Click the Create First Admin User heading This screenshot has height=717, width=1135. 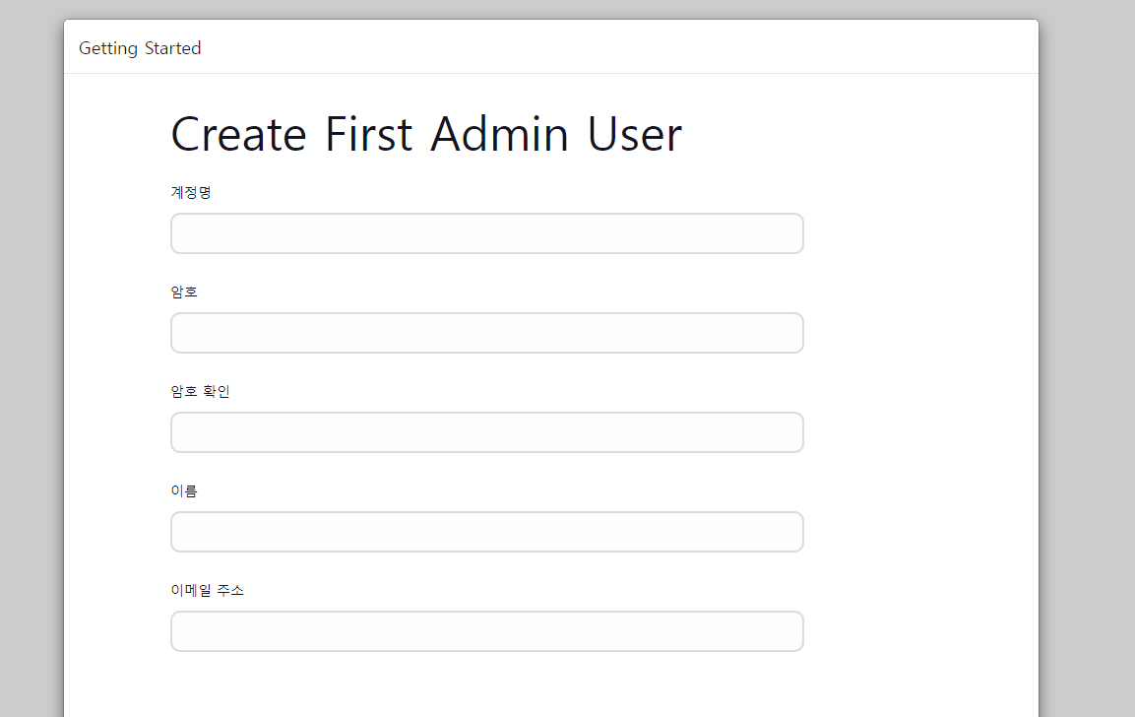[425, 134]
